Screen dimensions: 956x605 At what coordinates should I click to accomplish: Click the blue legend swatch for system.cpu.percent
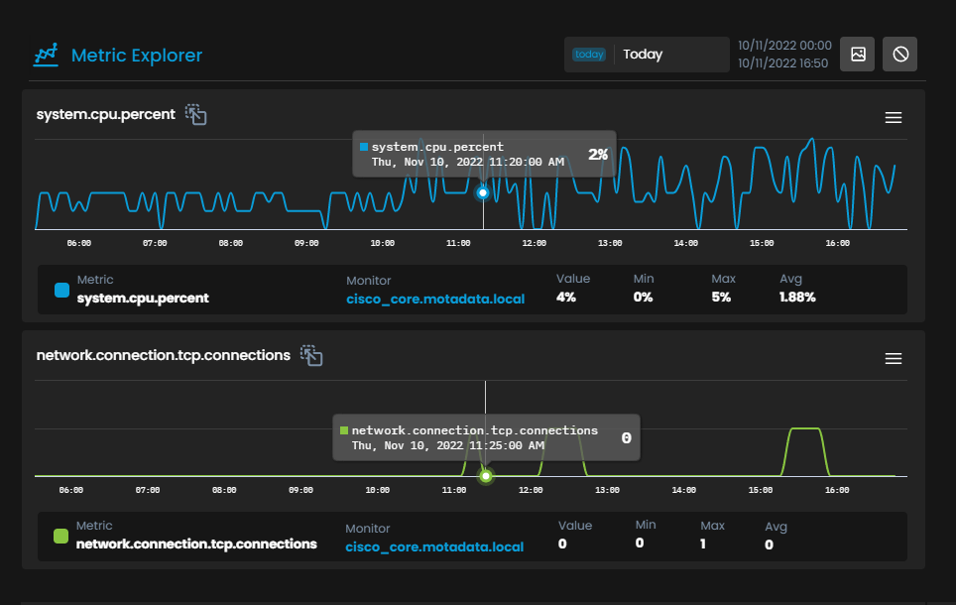pyautogui.click(x=62, y=290)
